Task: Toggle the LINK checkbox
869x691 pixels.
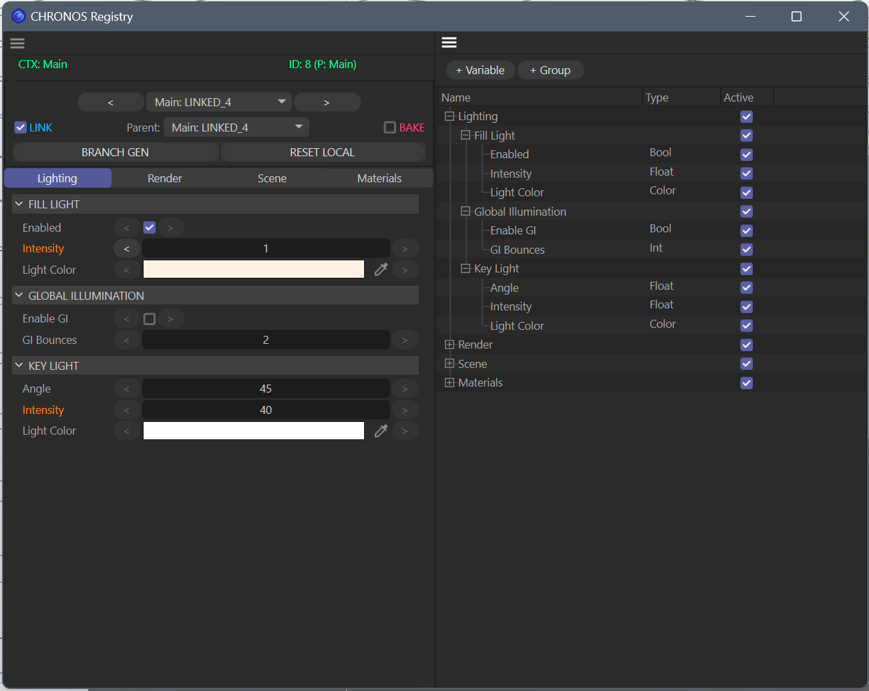Action: click(21, 128)
